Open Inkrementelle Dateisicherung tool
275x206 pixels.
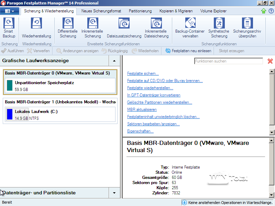point(156,28)
